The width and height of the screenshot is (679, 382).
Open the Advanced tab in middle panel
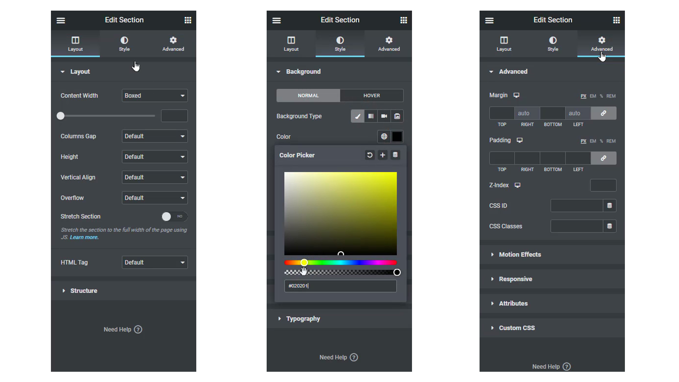pos(389,44)
